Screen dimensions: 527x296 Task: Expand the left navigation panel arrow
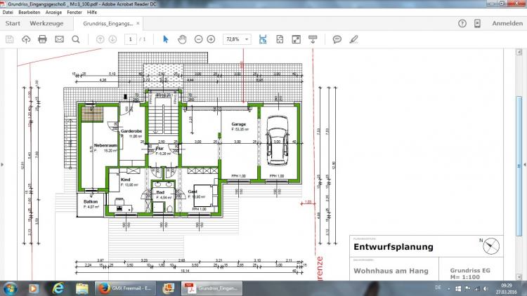4,166
